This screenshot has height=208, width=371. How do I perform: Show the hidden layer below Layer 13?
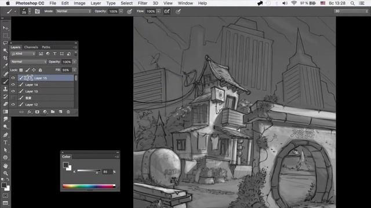coord(13,98)
